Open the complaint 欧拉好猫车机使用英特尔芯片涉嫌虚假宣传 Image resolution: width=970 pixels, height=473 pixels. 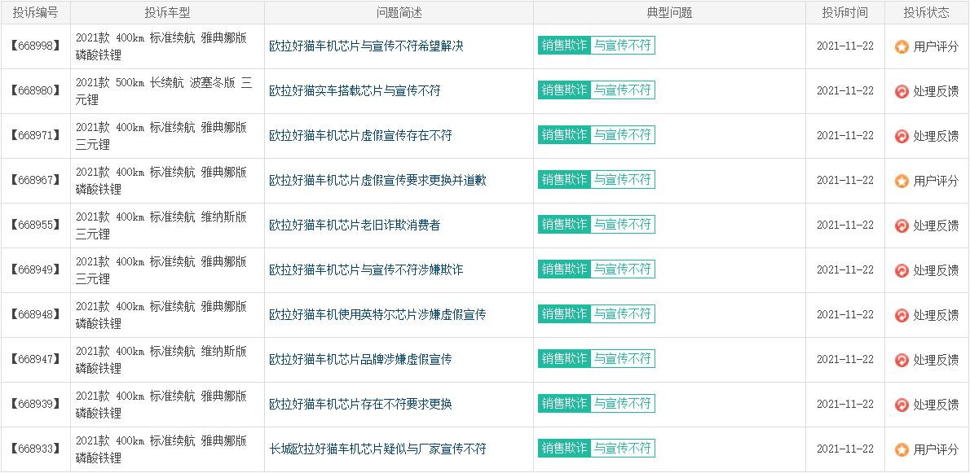coord(377,315)
